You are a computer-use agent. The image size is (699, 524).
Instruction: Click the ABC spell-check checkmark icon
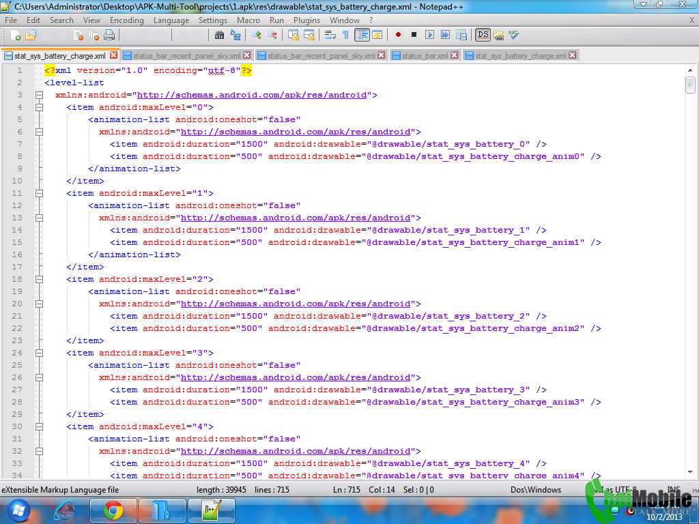(x=513, y=35)
